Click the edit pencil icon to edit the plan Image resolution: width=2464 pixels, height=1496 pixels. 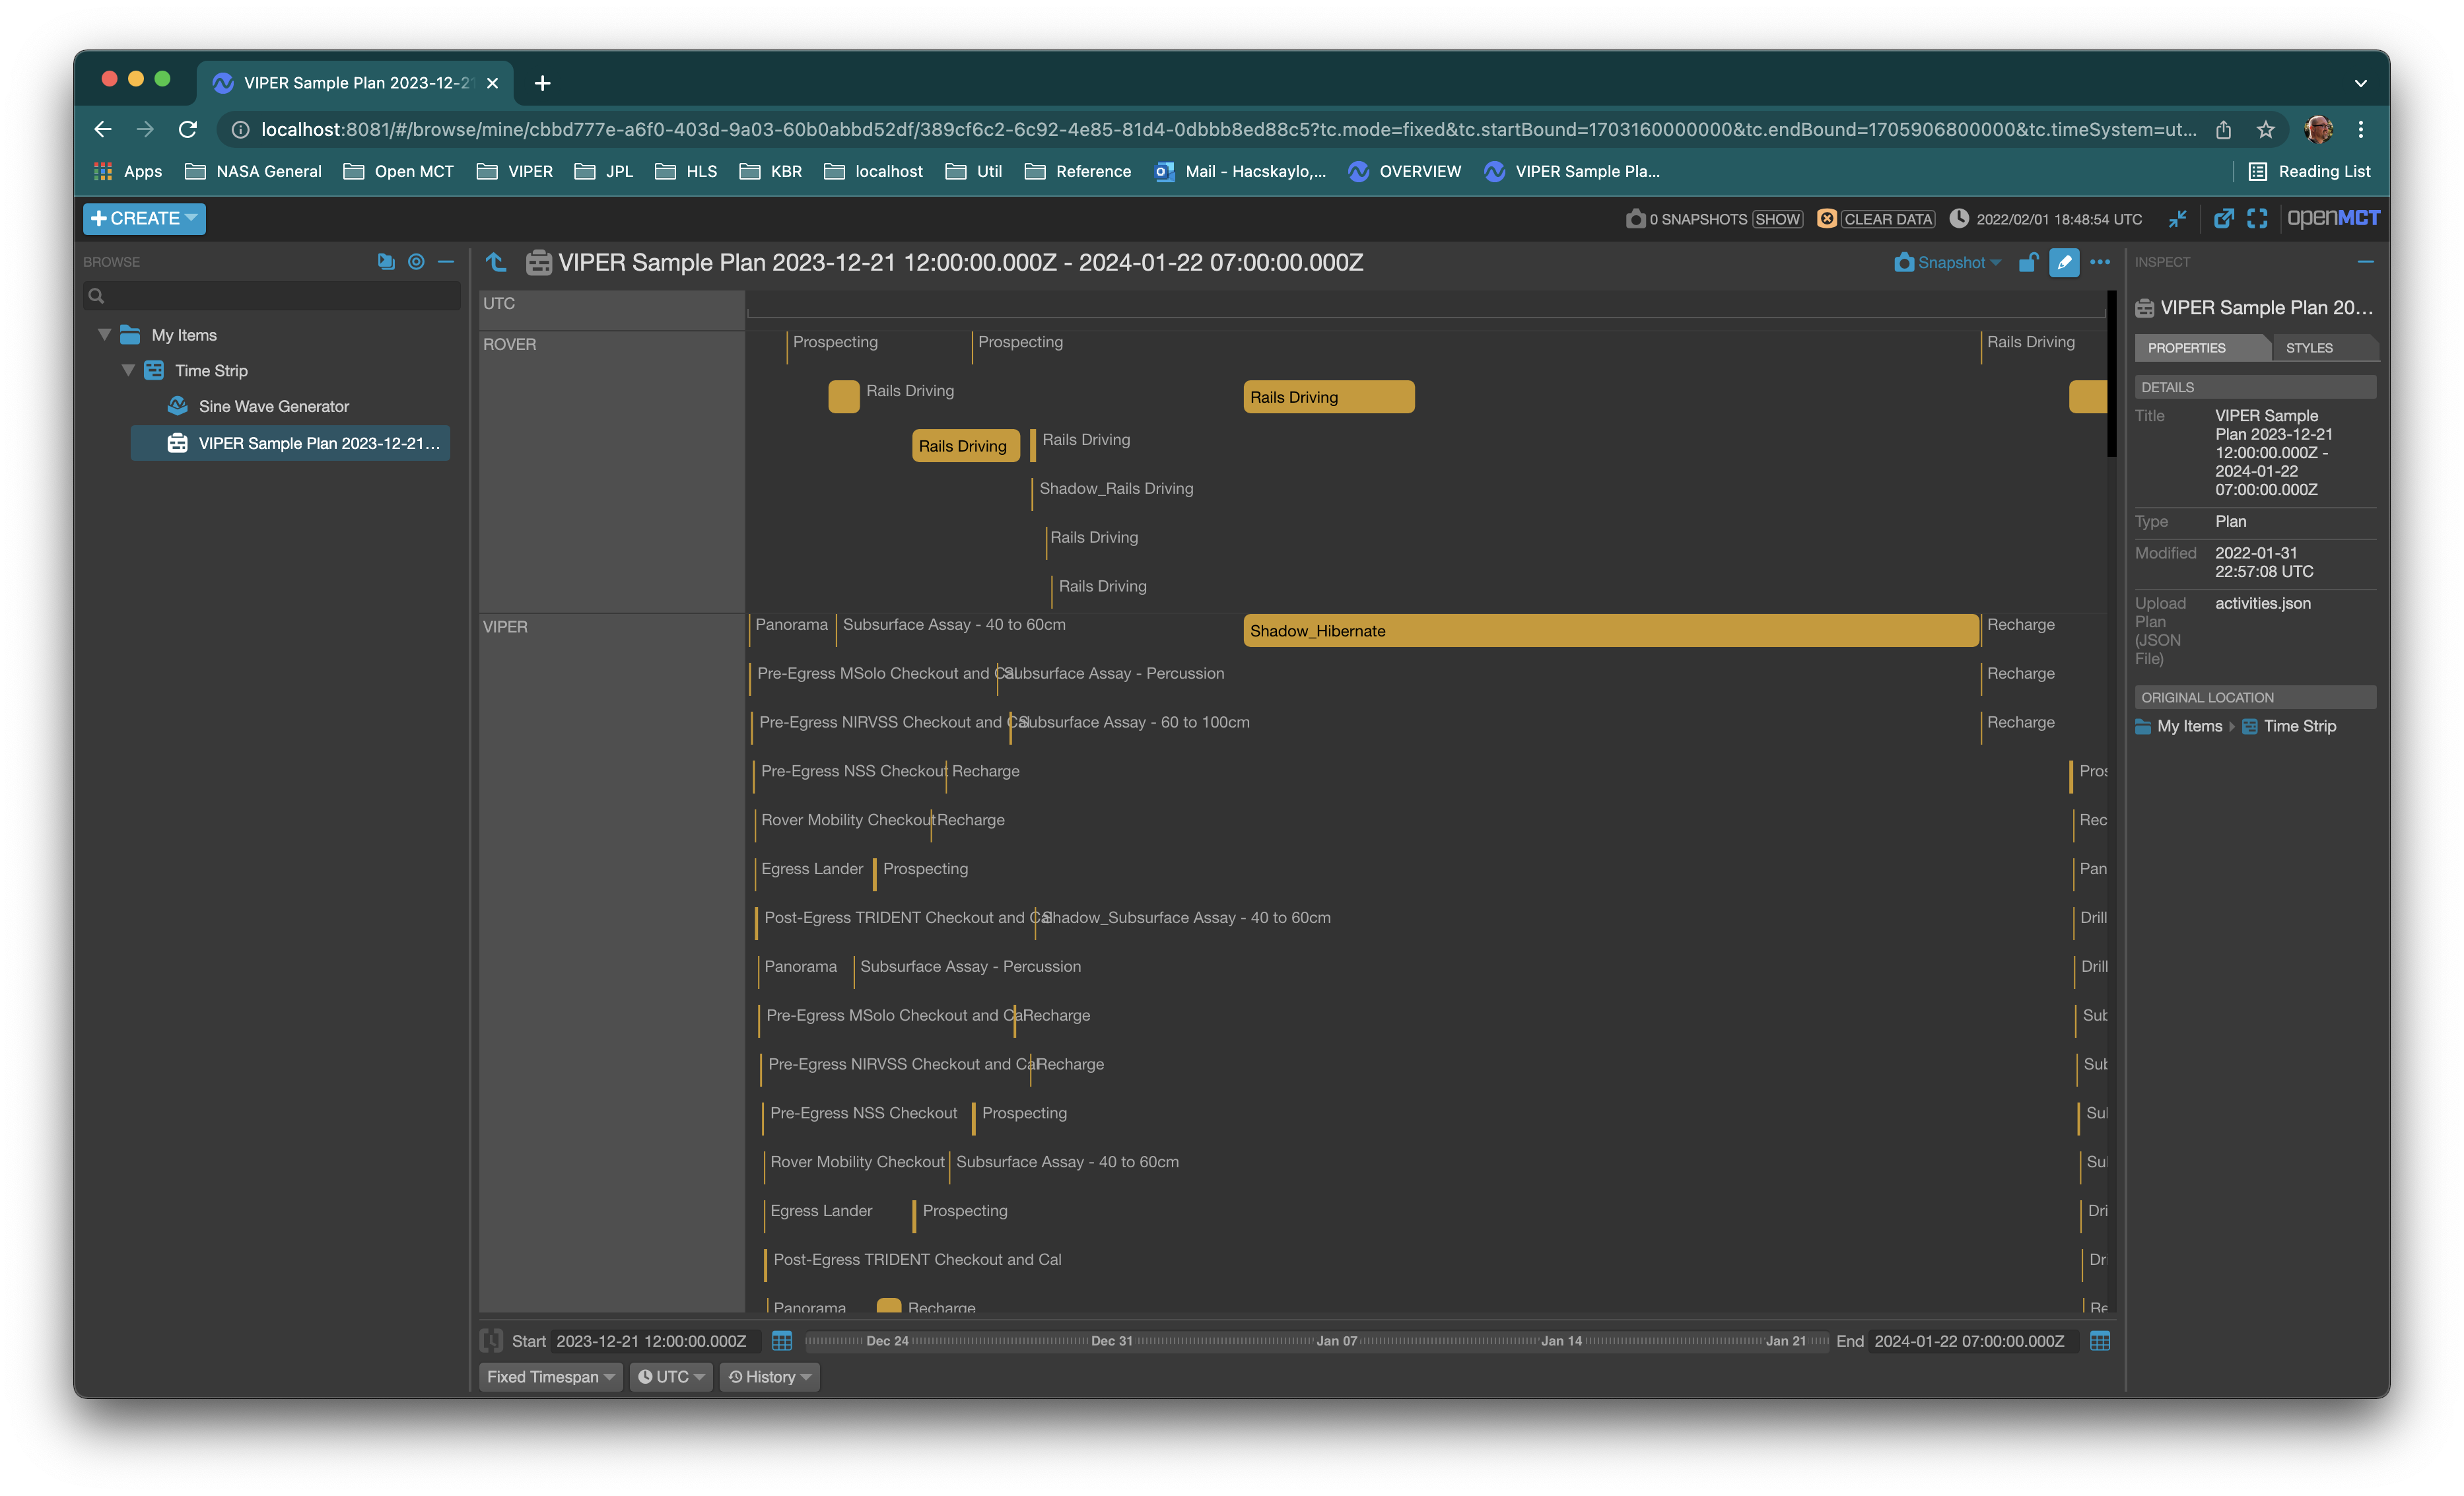tap(2064, 262)
